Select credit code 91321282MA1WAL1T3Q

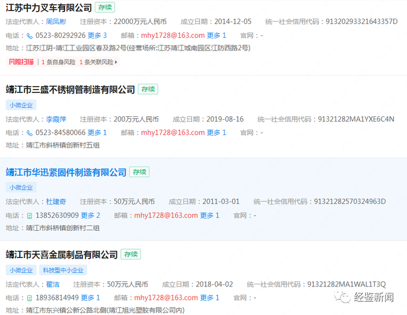[x=347, y=284]
